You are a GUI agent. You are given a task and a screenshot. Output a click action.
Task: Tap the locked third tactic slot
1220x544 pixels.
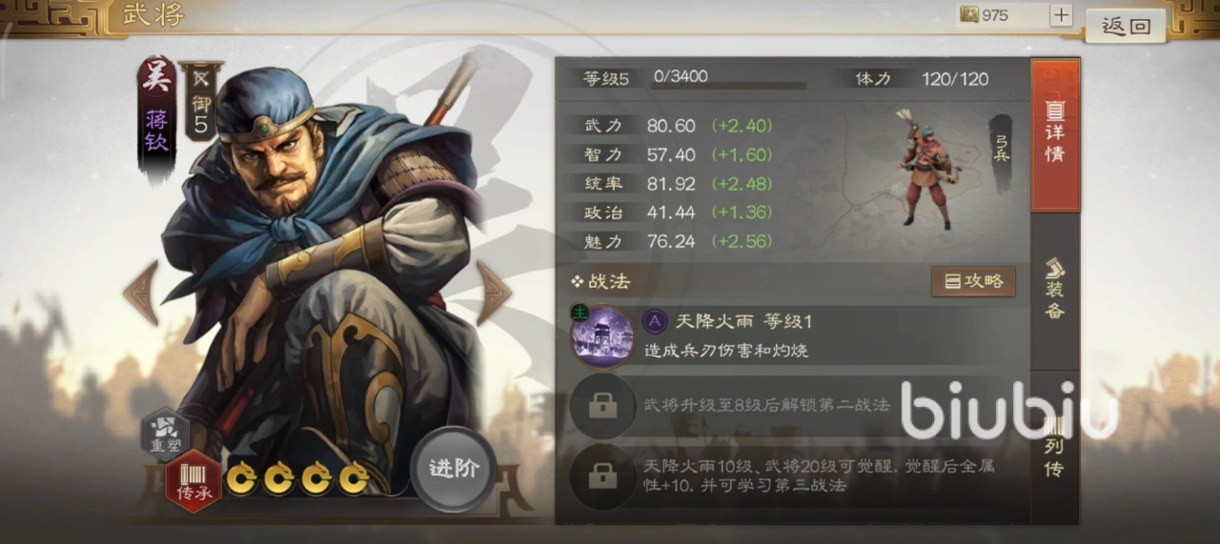[x=602, y=475]
